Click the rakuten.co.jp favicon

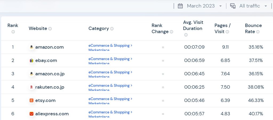[x=31, y=87]
